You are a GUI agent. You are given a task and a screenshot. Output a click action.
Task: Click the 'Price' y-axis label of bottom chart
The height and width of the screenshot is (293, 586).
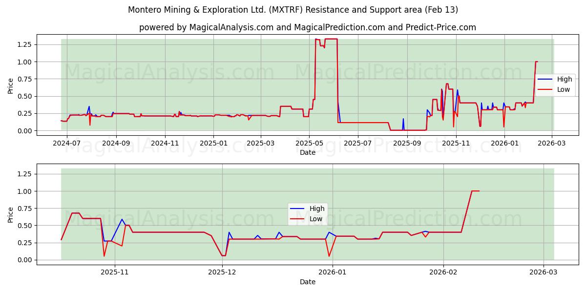[11, 214]
